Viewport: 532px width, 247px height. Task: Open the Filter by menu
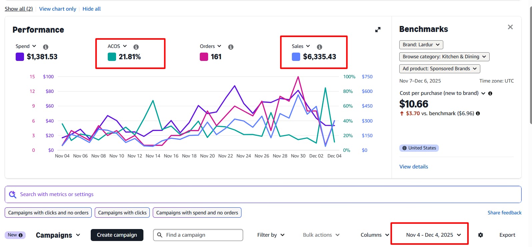pos(271,235)
